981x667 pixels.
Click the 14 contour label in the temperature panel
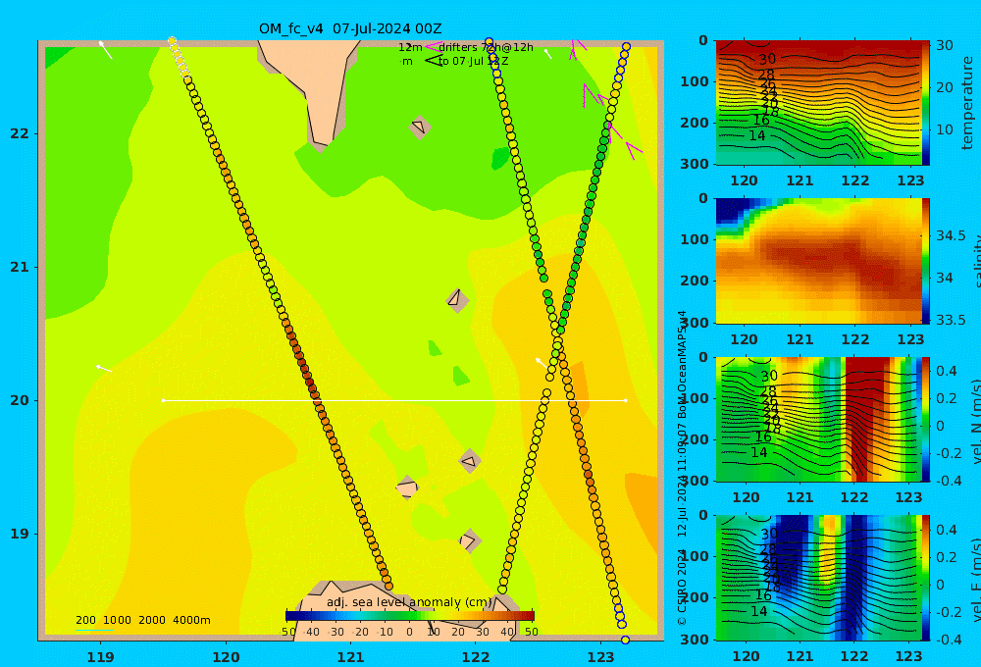pyautogui.click(x=757, y=135)
